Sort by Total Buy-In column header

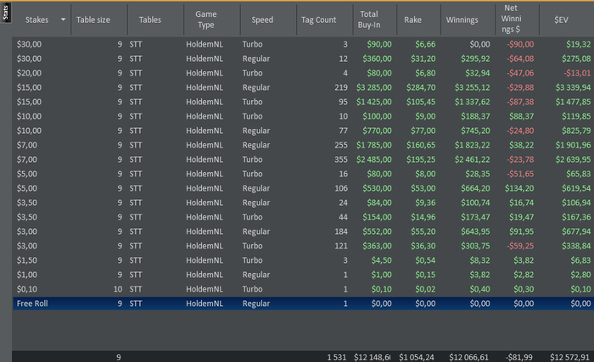point(369,19)
